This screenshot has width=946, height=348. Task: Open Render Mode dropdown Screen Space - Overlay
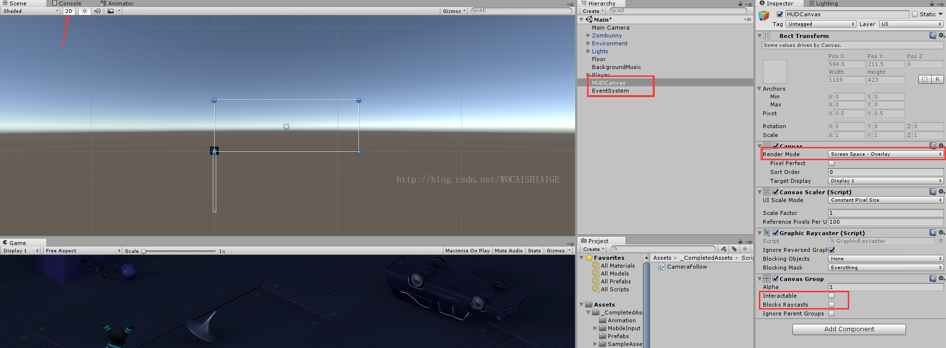[886, 154]
